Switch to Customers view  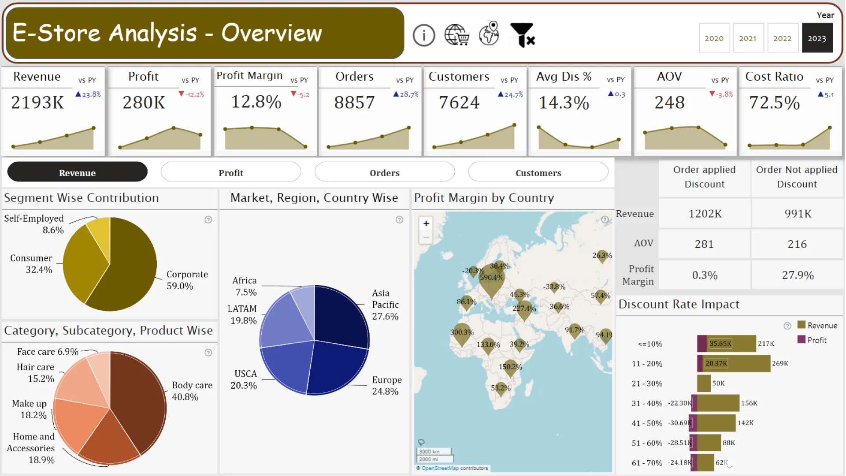[x=538, y=172]
